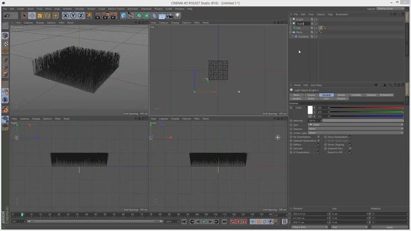Toggle the Diffuse checkbox
This screenshot has width=411, height=231.
point(319,144)
